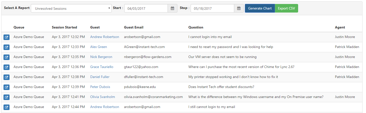
Task: Open guest link Olivia Svanholm
Action: 102,97
